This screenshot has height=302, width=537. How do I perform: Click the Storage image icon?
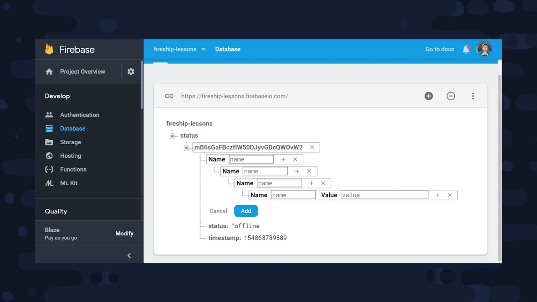pyautogui.click(x=49, y=142)
